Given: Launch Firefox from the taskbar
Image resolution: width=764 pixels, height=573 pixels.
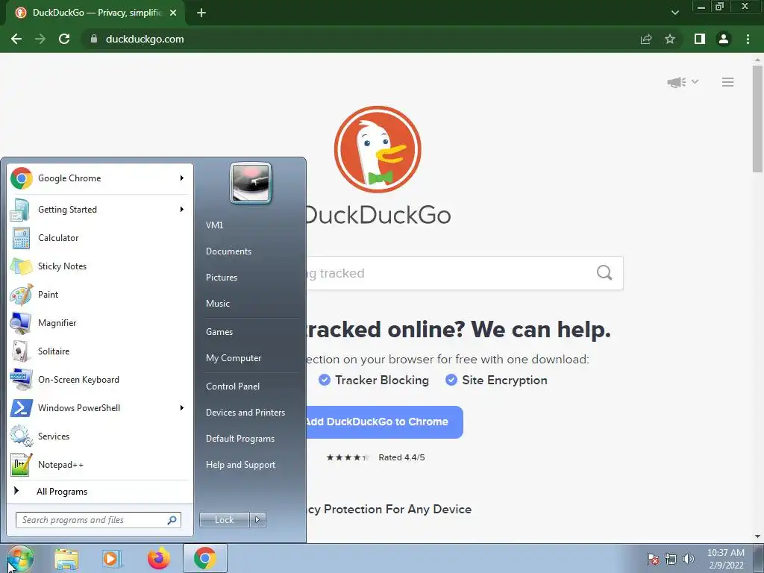Looking at the screenshot, I should (159, 558).
